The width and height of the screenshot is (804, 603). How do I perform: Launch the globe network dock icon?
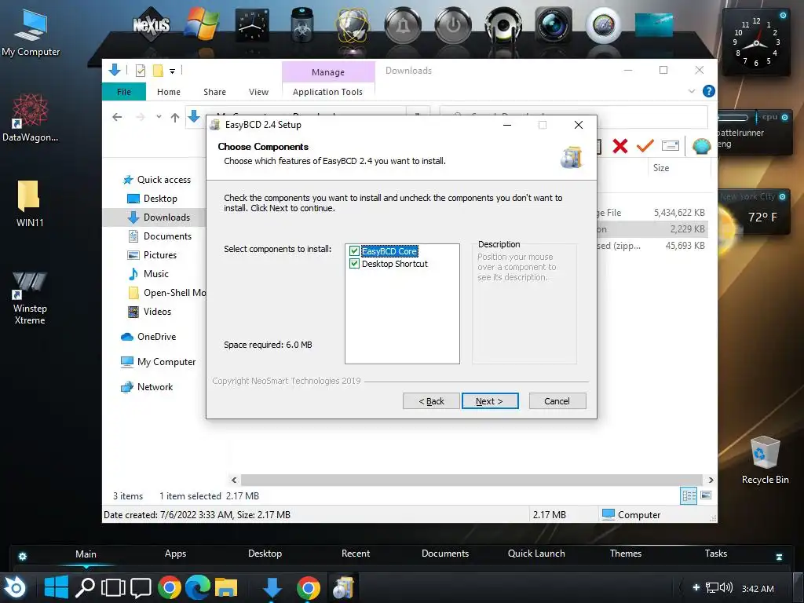[353, 24]
